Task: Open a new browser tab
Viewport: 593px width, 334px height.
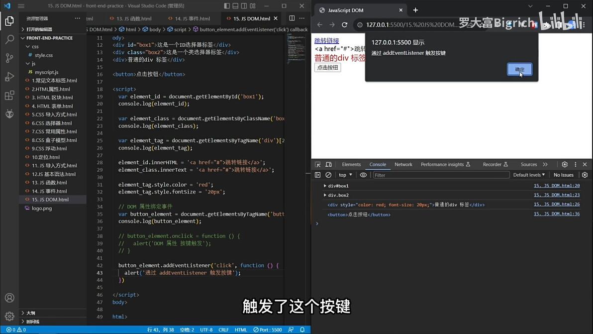Action: (x=415, y=10)
